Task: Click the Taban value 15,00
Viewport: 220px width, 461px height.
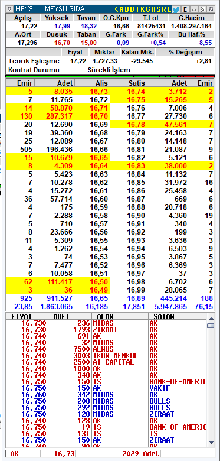Action: click(x=89, y=43)
